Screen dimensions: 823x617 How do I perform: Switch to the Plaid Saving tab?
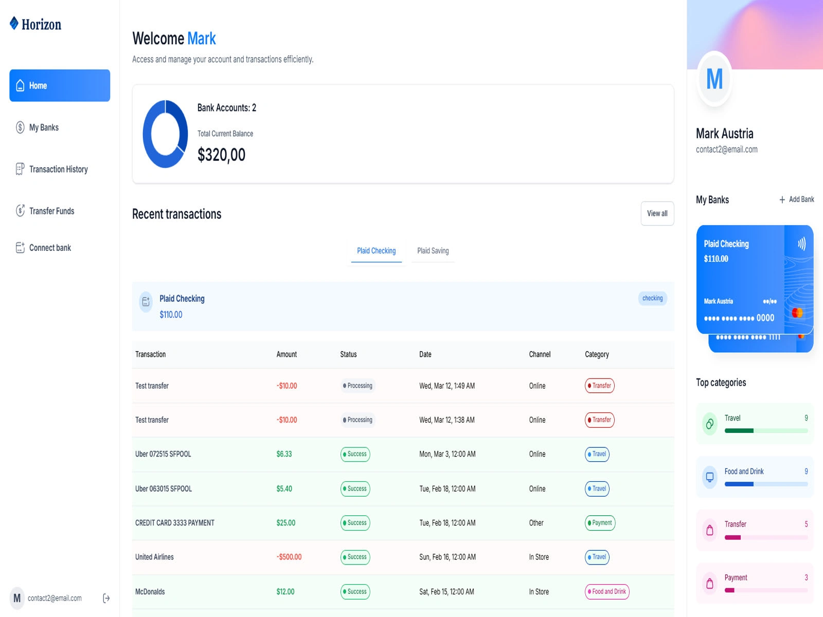tap(433, 251)
